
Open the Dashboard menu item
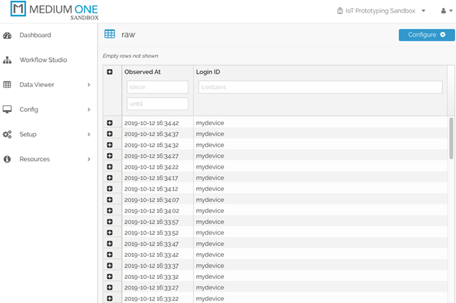click(35, 35)
